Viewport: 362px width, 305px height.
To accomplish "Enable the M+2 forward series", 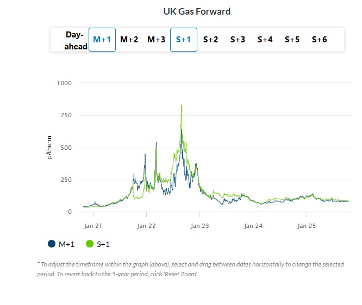I will (129, 40).
